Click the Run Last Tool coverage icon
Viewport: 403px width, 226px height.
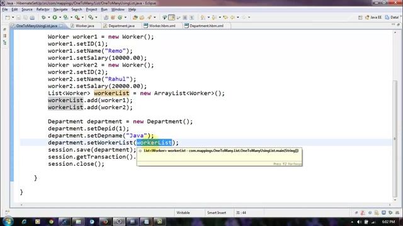(x=65, y=18)
